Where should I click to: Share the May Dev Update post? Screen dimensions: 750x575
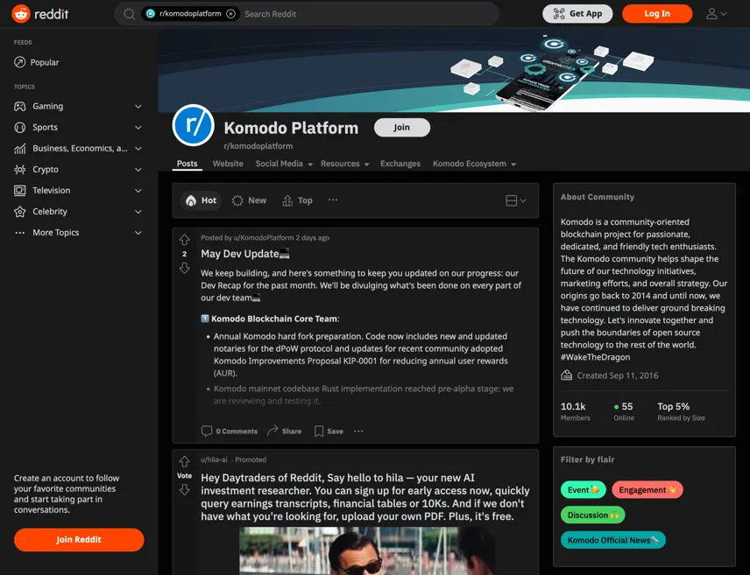tap(284, 431)
